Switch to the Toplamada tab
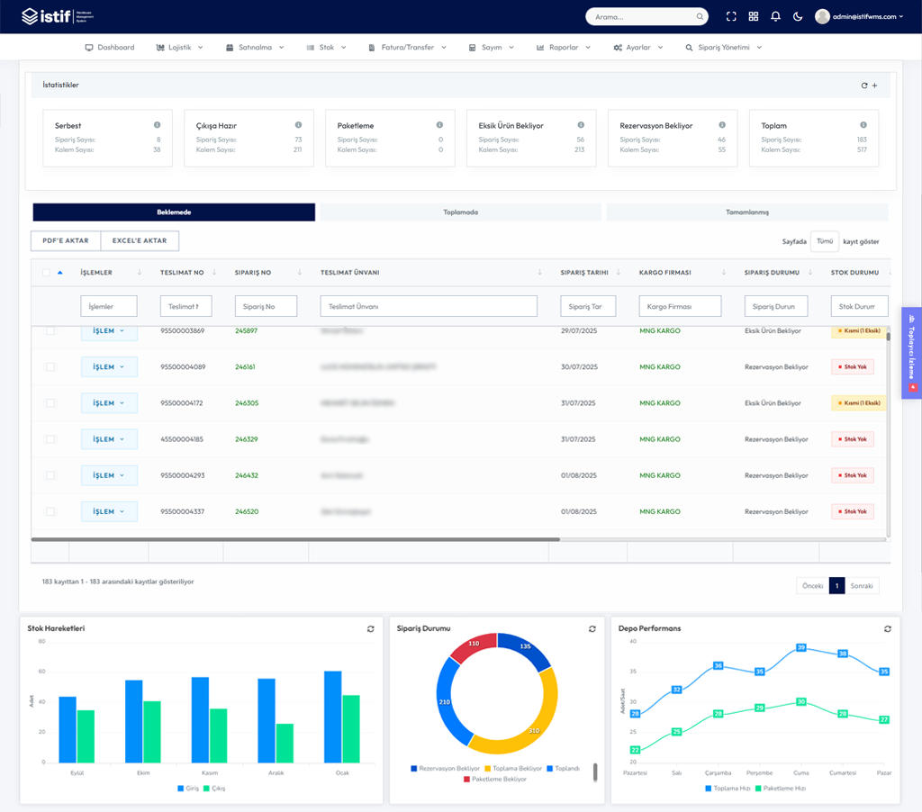 tap(460, 212)
